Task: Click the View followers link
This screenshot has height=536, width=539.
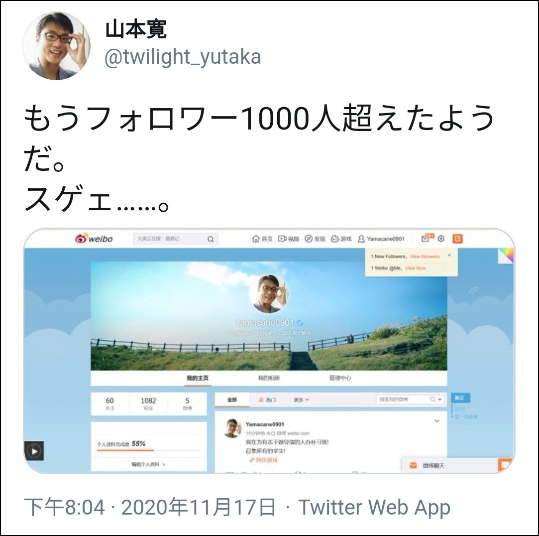Action: [x=425, y=257]
